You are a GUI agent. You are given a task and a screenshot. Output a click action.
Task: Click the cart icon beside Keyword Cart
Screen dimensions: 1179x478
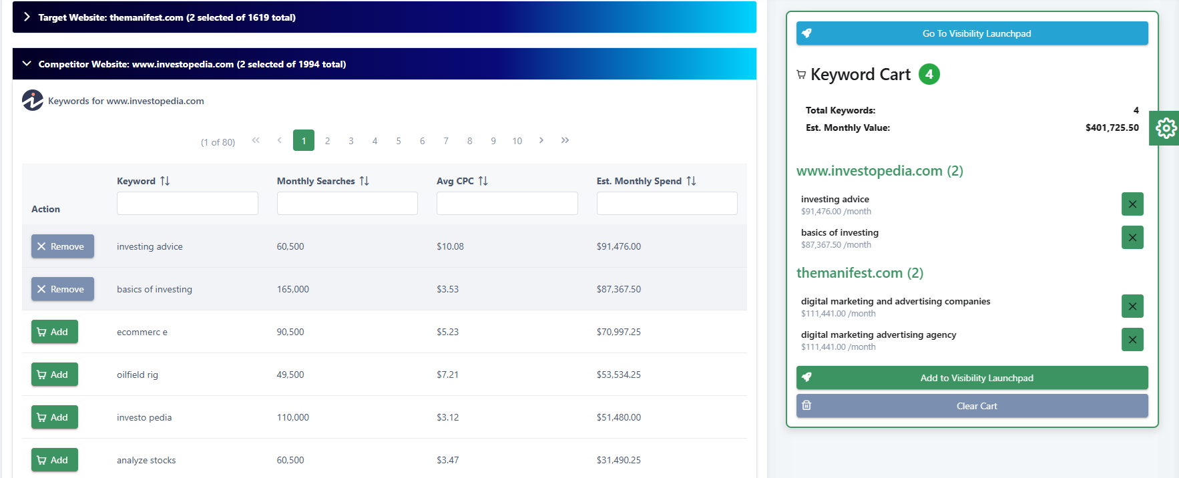[801, 75]
